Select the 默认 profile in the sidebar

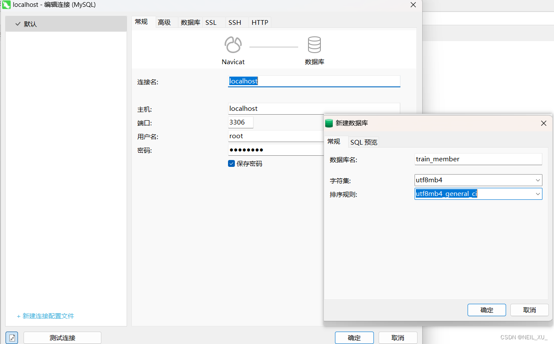[x=66, y=24]
